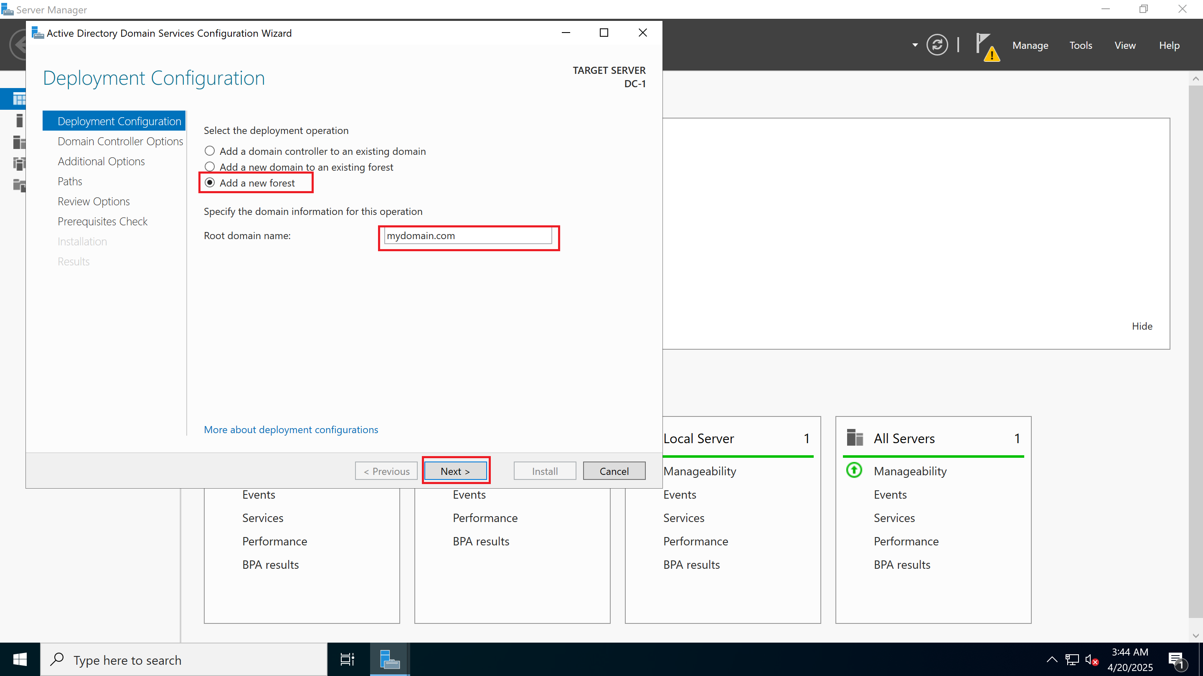Close the configuration wizard window

pos(642,33)
